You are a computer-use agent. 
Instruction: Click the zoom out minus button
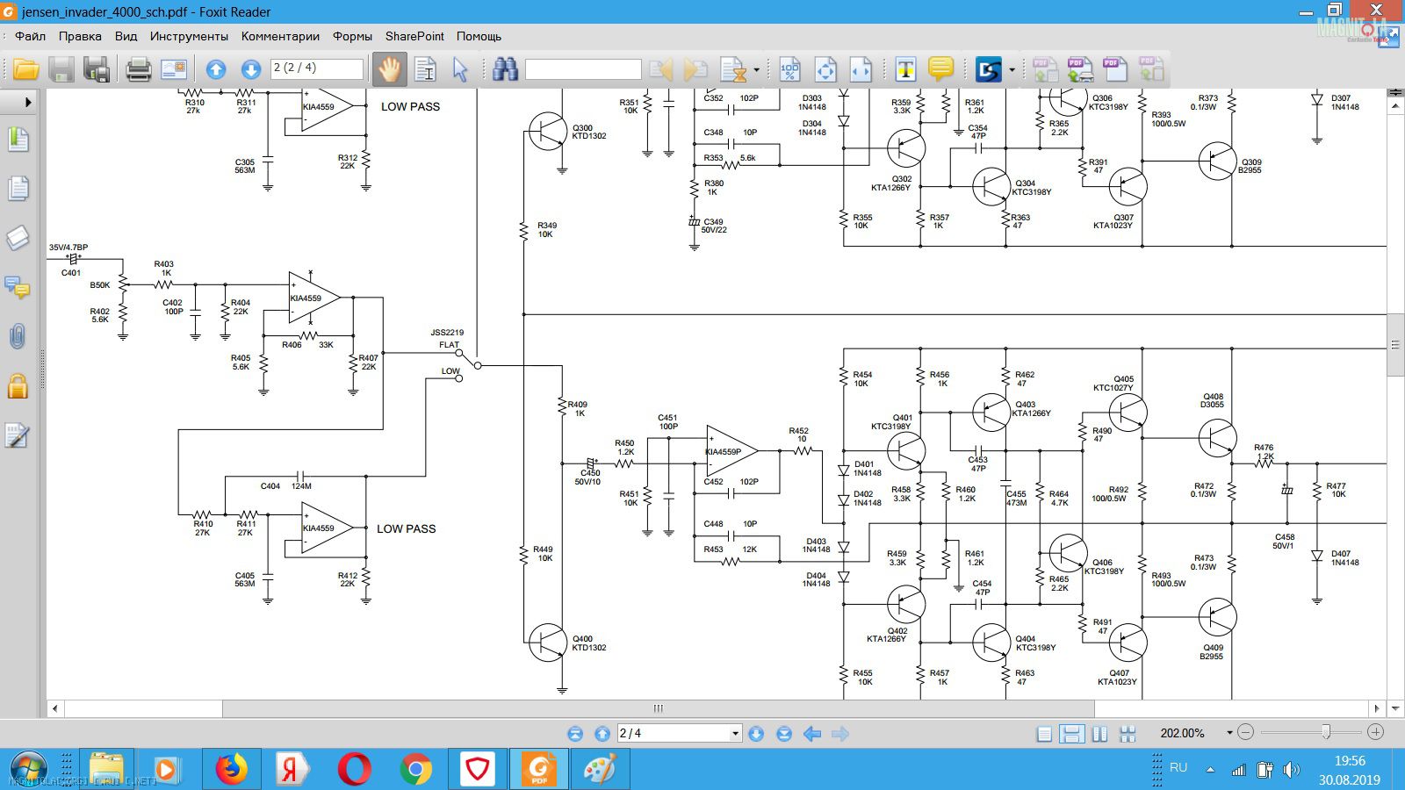(1245, 732)
